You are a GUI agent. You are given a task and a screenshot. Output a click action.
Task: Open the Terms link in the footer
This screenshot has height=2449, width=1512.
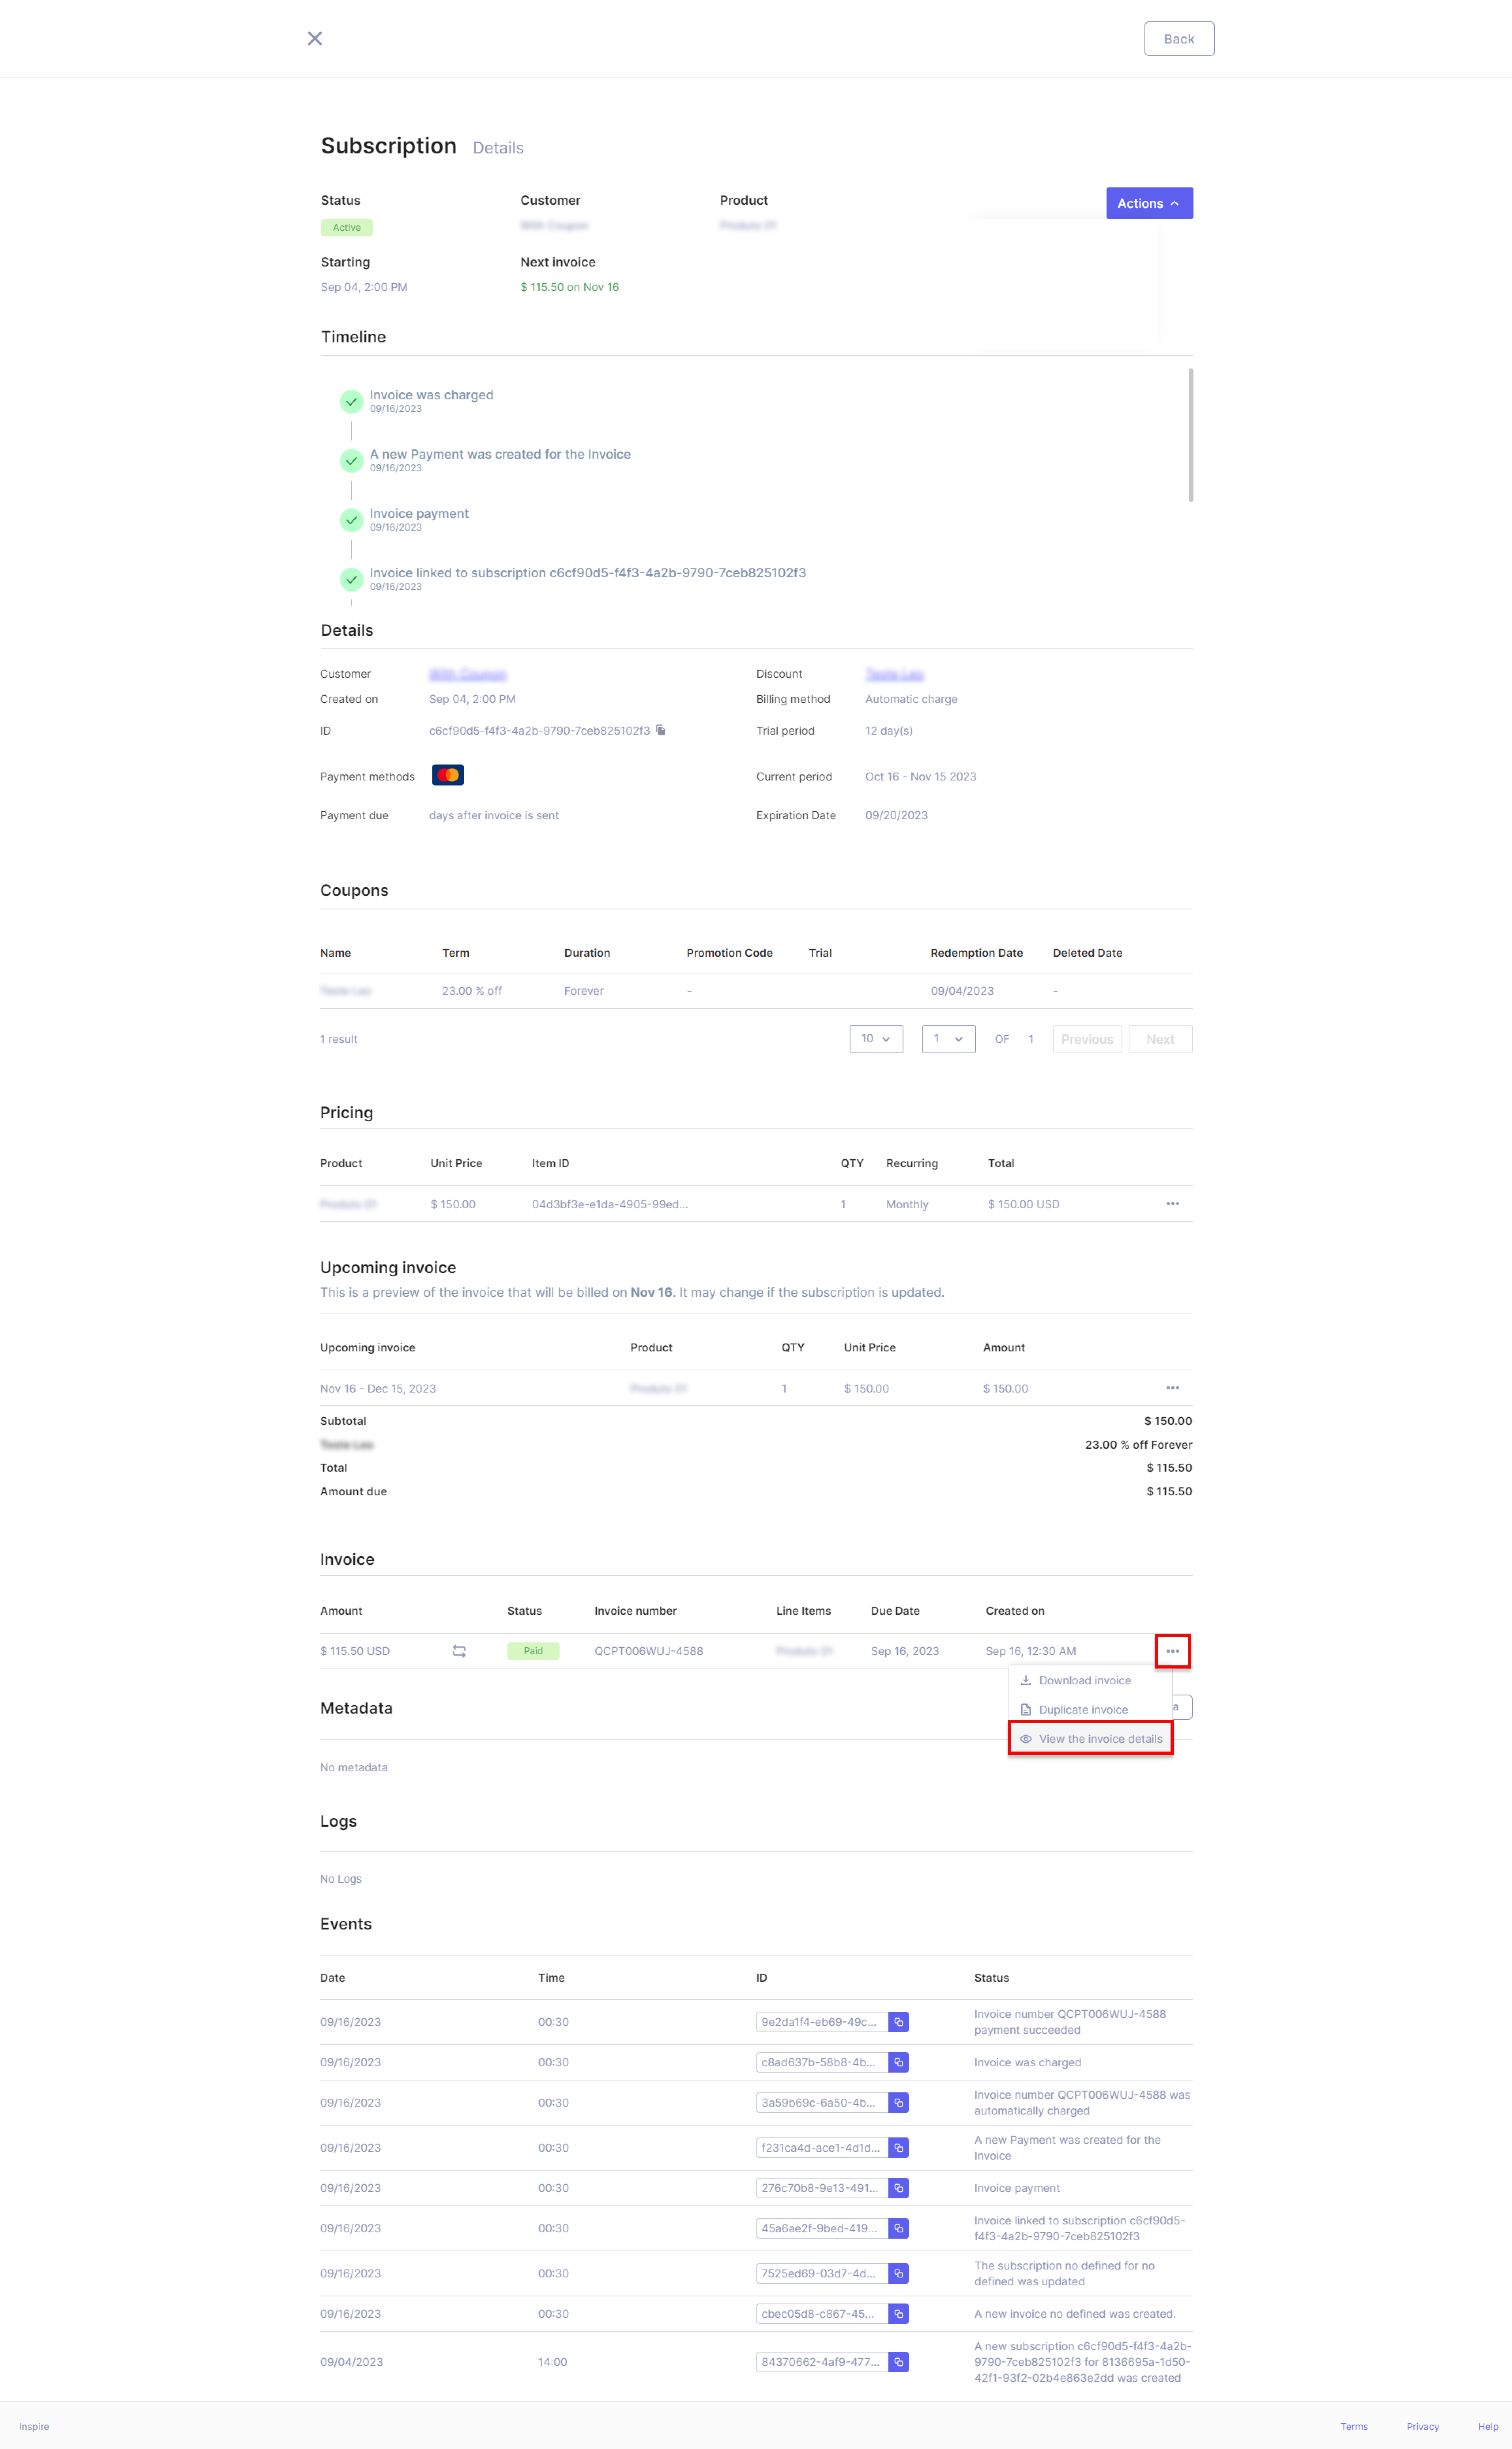click(1354, 2426)
